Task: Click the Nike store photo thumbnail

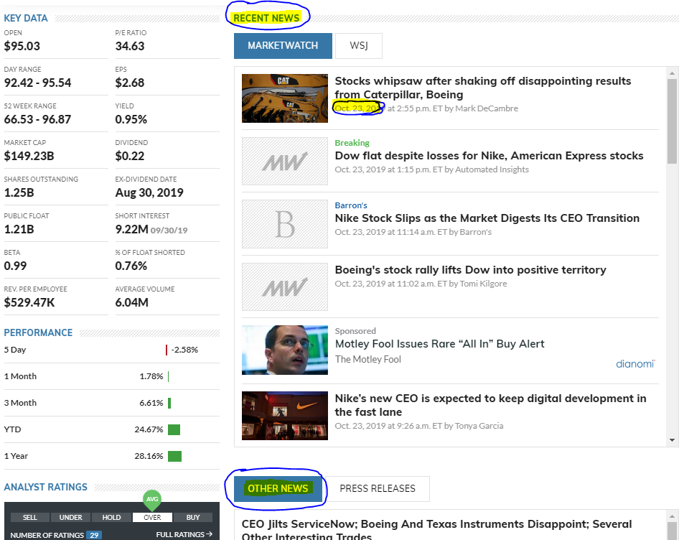Action: [x=285, y=416]
